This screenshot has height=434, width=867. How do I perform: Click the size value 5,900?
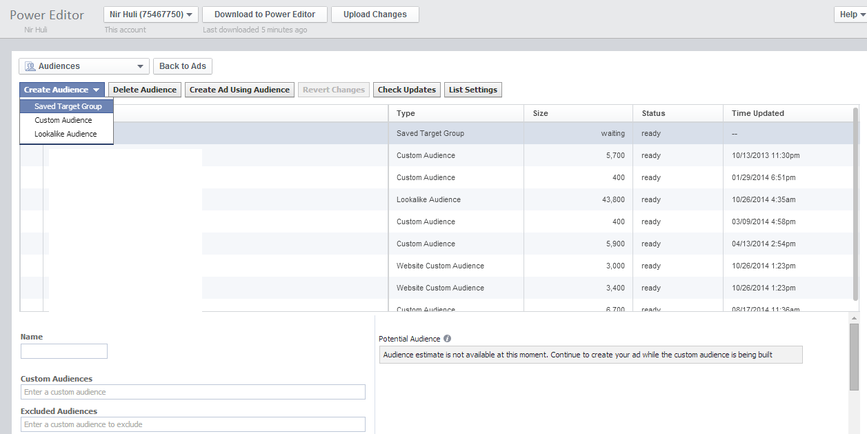tap(616, 244)
